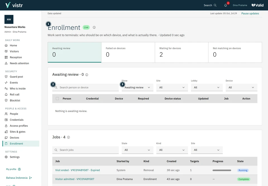This screenshot has height=186, width=268.
Task: Open the Site filter in Awaiting review
Action: click(x=172, y=88)
